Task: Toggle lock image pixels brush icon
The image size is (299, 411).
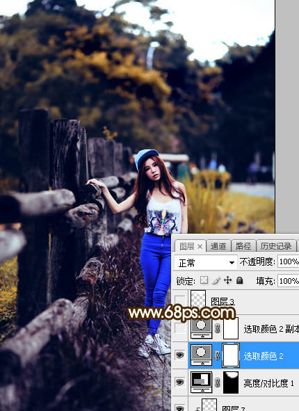Action: coord(216,281)
